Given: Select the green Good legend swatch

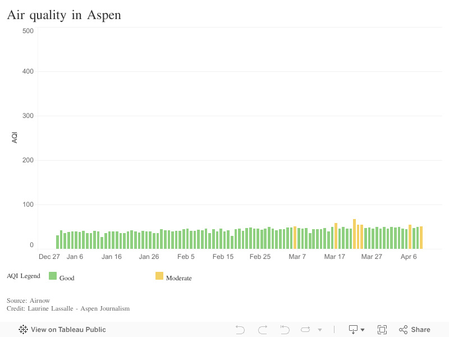Looking at the screenshot, I should pyautogui.click(x=53, y=276).
